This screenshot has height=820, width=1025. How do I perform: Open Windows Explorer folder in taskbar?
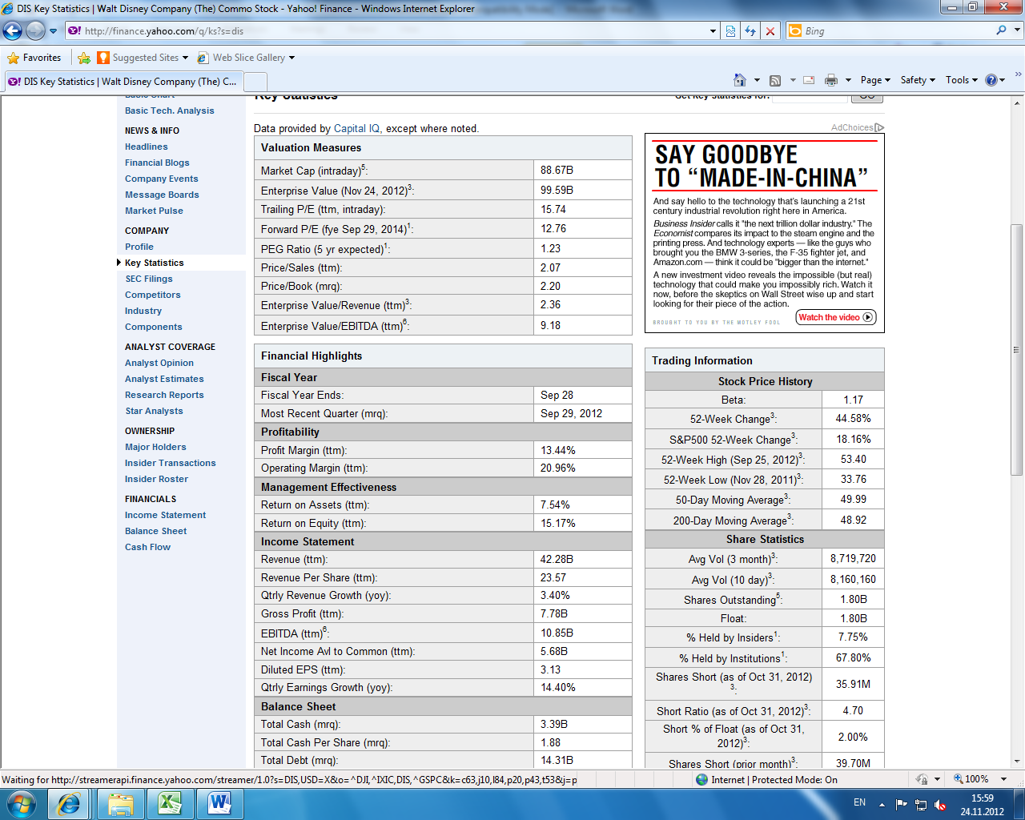[x=121, y=803]
